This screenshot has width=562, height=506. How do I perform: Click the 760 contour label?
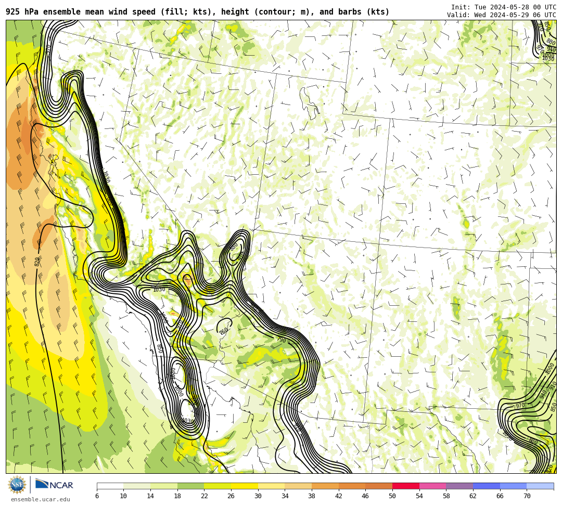(x=223, y=331)
